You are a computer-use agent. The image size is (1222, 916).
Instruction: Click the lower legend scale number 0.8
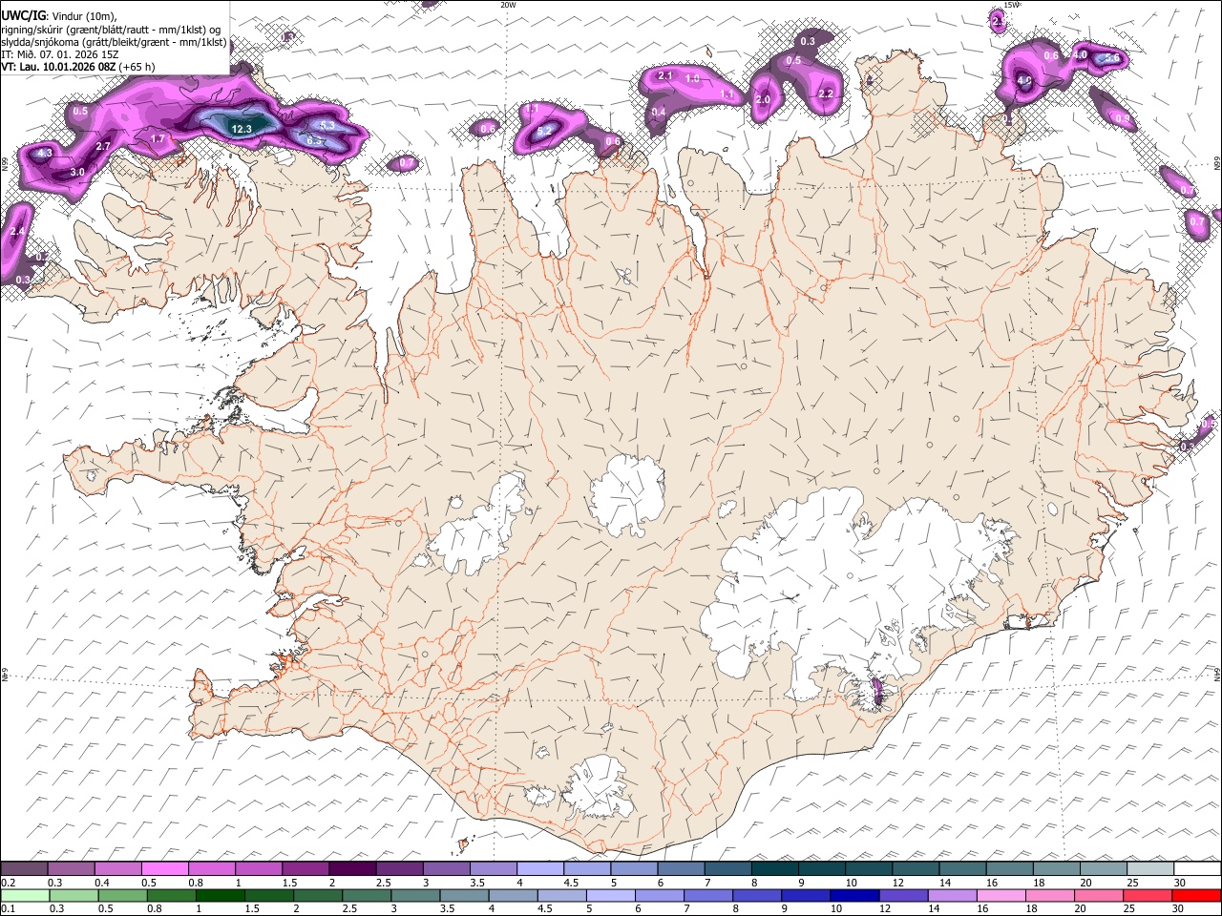pyautogui.click(x=155, y=908)
